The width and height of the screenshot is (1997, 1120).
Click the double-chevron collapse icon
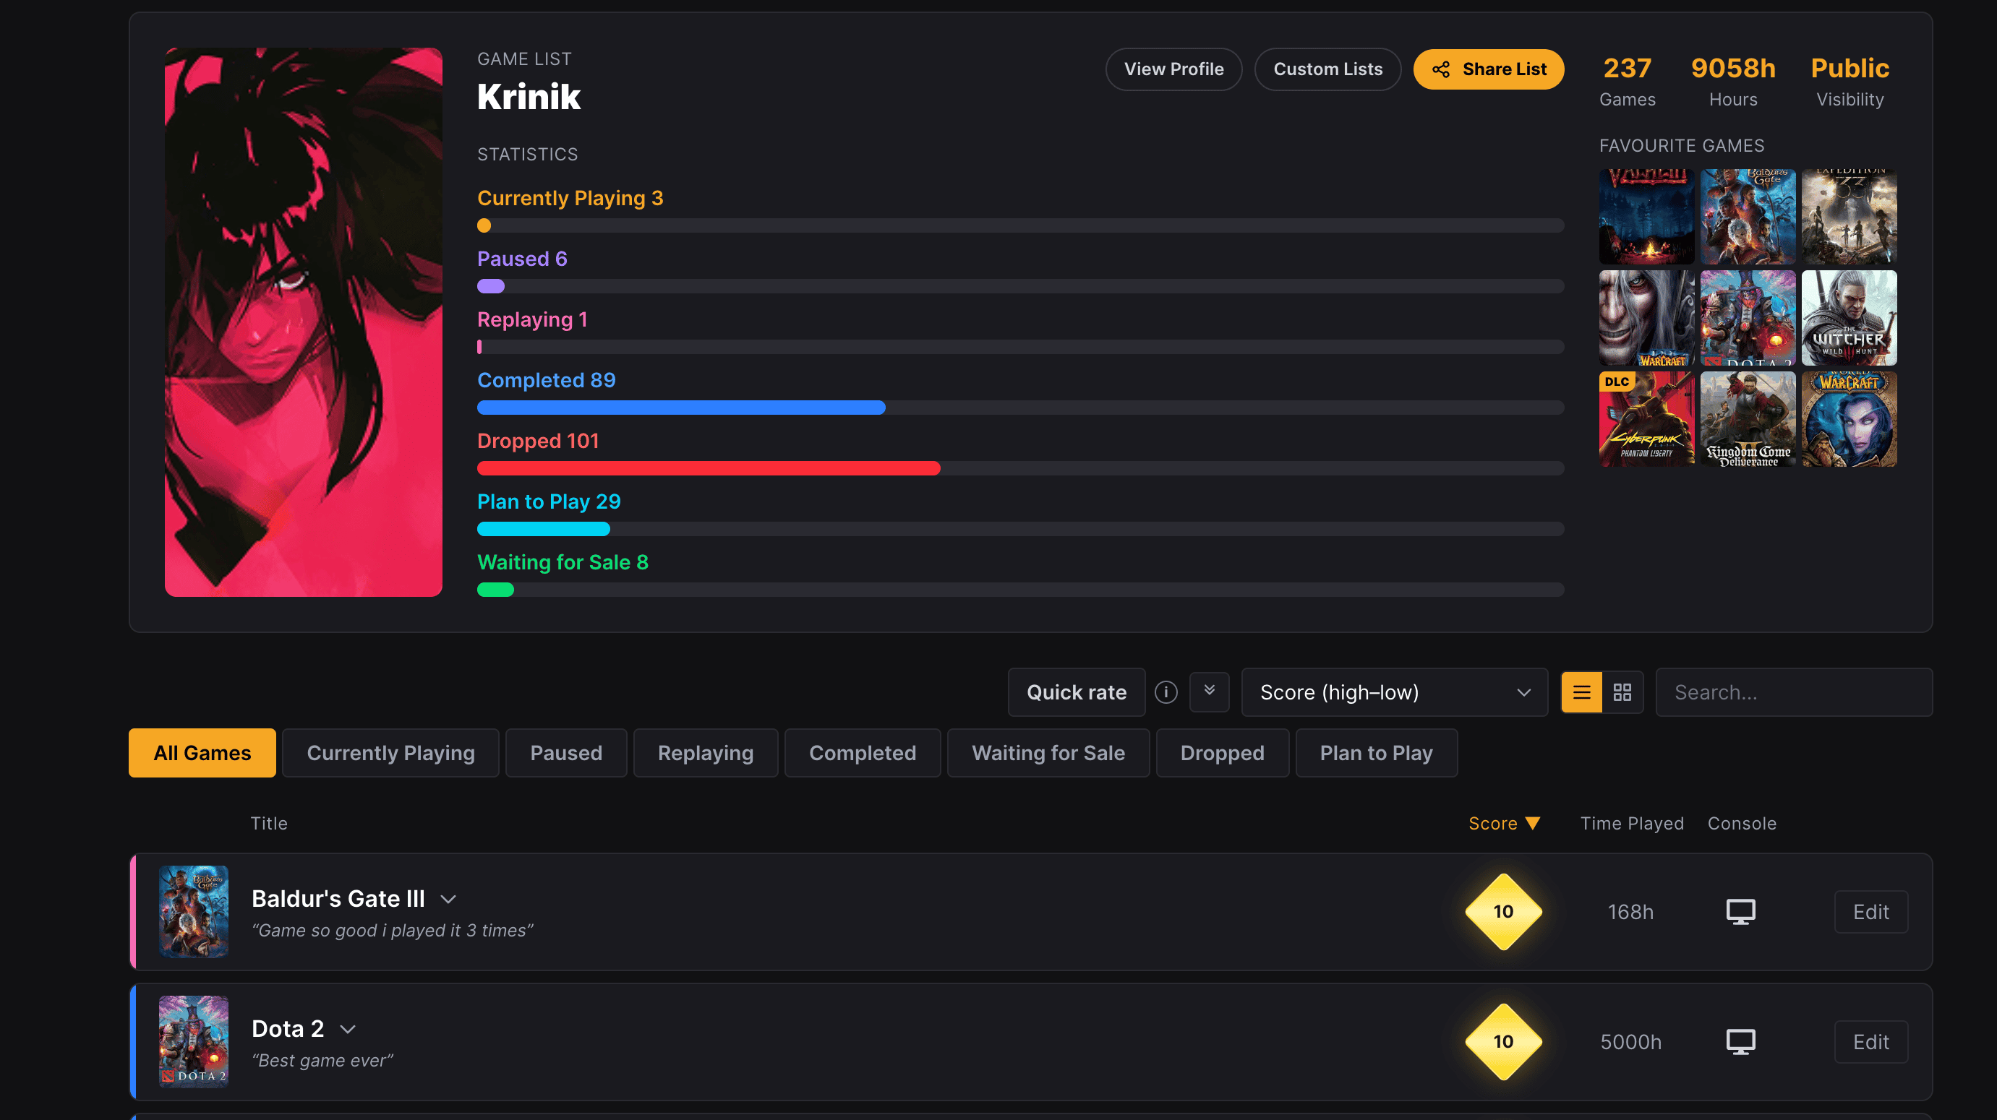[1209, 691]
